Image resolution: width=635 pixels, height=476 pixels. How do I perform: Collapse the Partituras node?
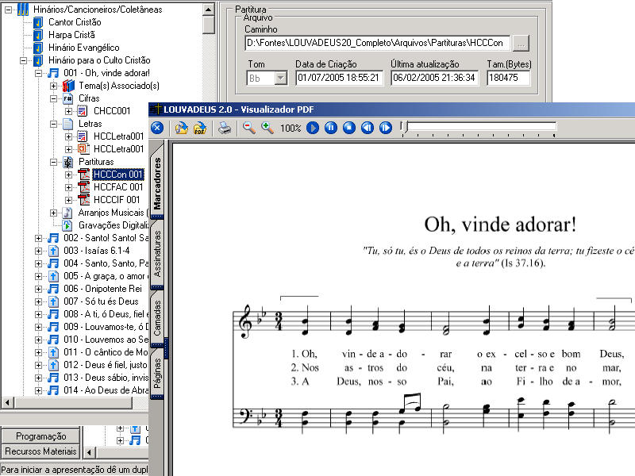[53, 162]
